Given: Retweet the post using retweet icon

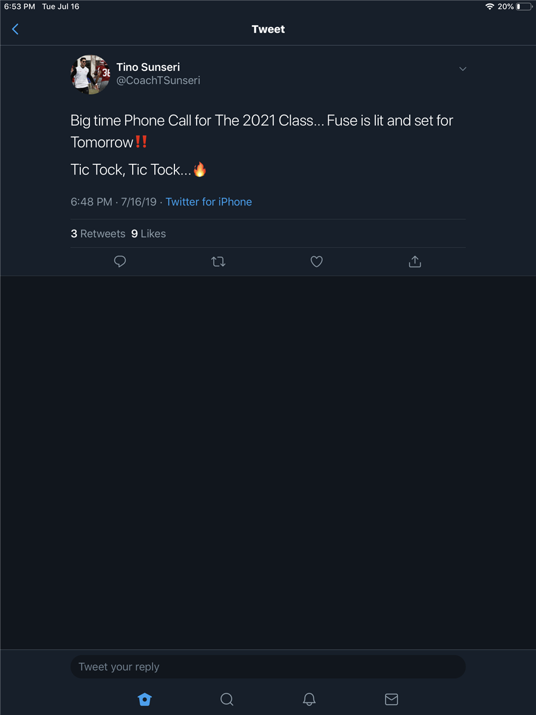Looking at the screenshot, I should tap(218, 262).
